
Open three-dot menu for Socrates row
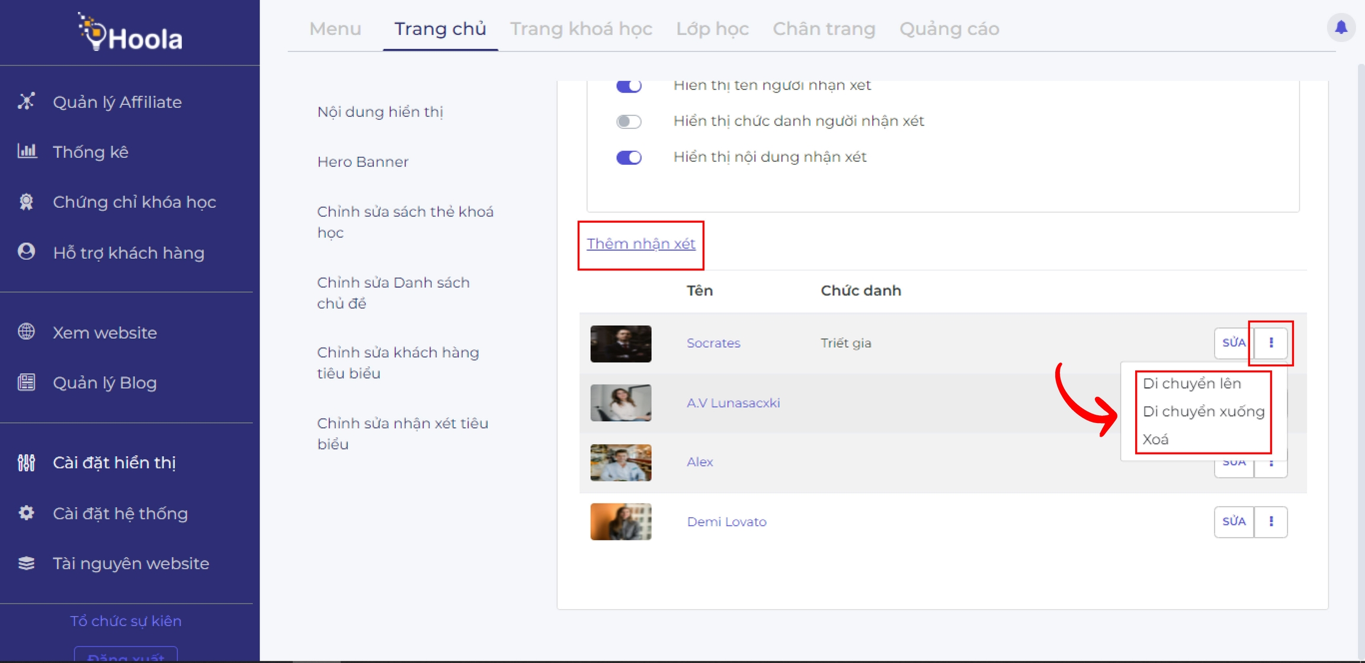coord(1271,343)
